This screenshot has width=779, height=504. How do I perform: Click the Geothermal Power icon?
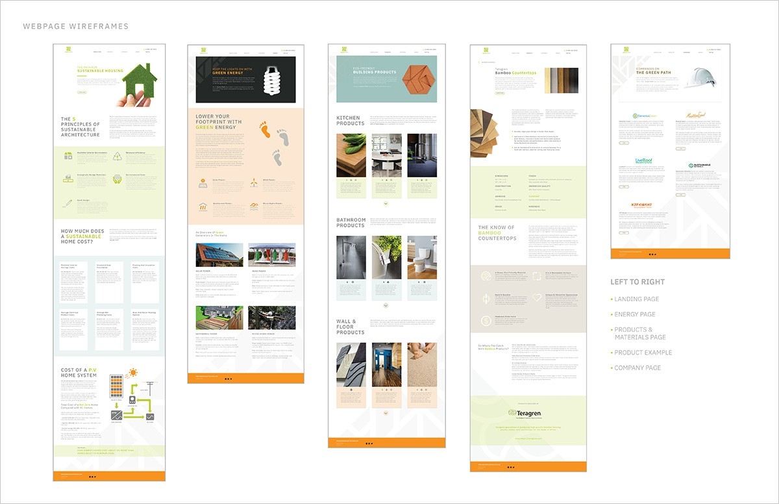pyautogui.click(x=203, y=207)
